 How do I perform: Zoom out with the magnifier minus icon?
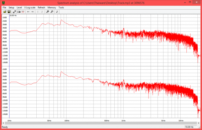[52, 12]
